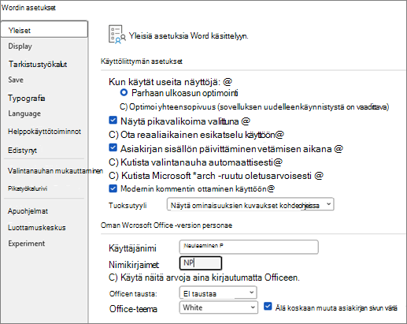The image size is (407, 324).
Task: Enable Ota reaaliaikainen esikatselu käyttöön
Action: (x=113, y=135)
